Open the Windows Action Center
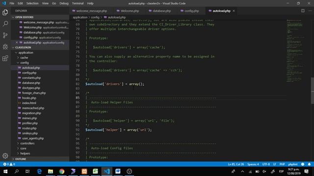The image size is (314, 176). (306, 172)
